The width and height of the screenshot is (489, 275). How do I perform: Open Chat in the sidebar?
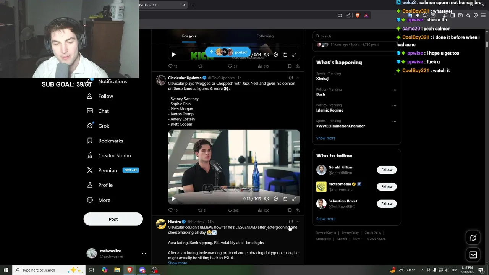98,111
